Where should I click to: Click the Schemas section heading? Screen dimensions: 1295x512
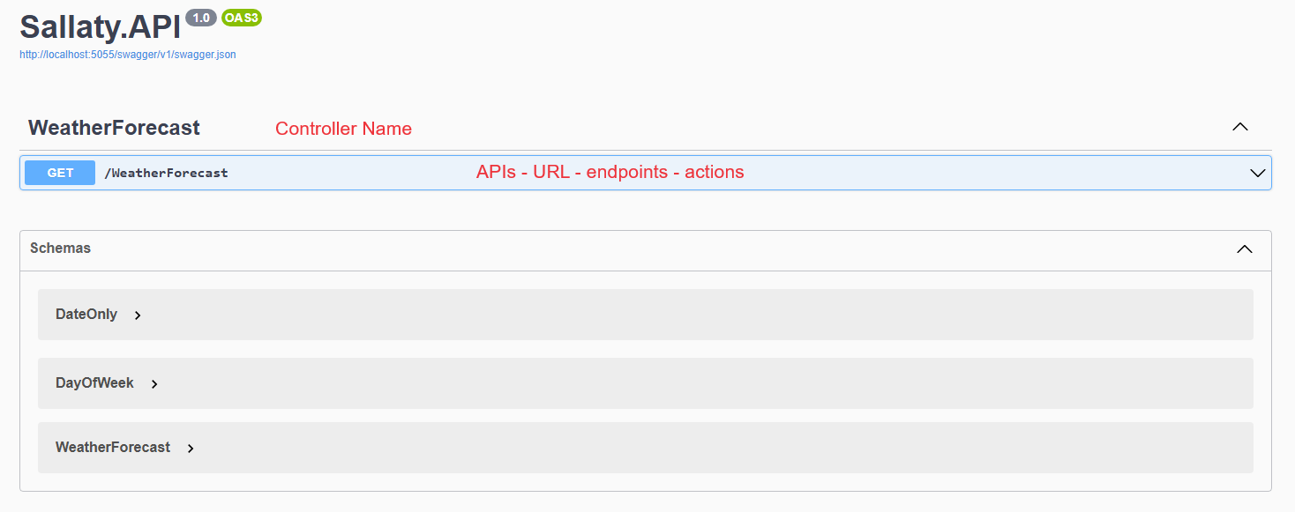click(x=60, y=249)
